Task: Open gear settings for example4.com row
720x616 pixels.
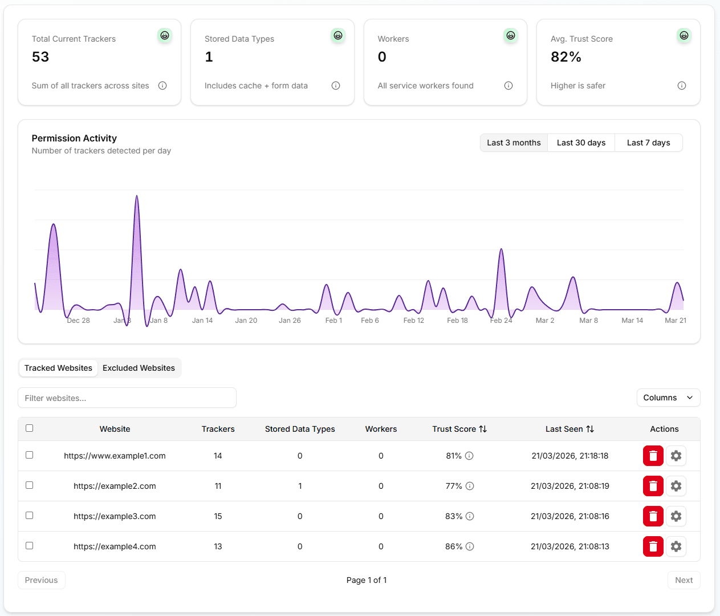Action: 676,546
